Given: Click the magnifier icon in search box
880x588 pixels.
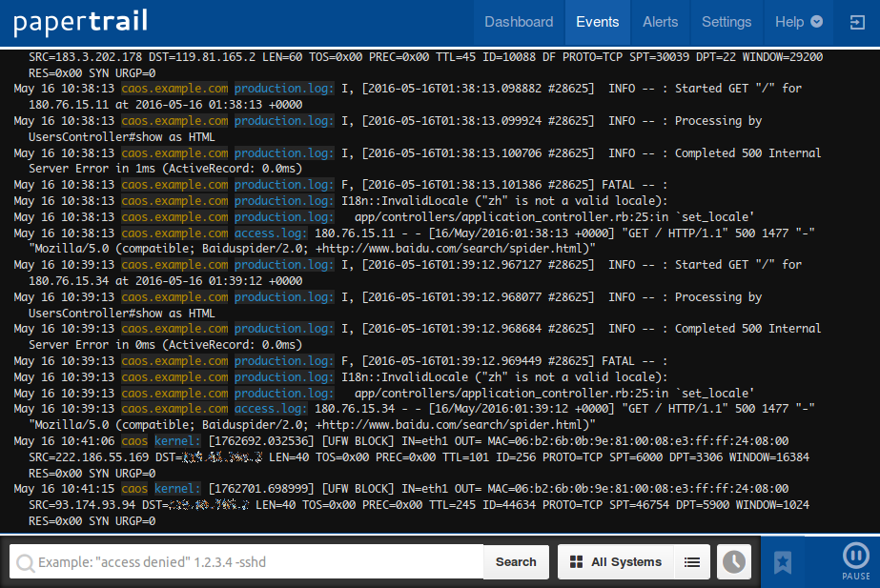Looking at the screenshot, I should coord(25,562).
